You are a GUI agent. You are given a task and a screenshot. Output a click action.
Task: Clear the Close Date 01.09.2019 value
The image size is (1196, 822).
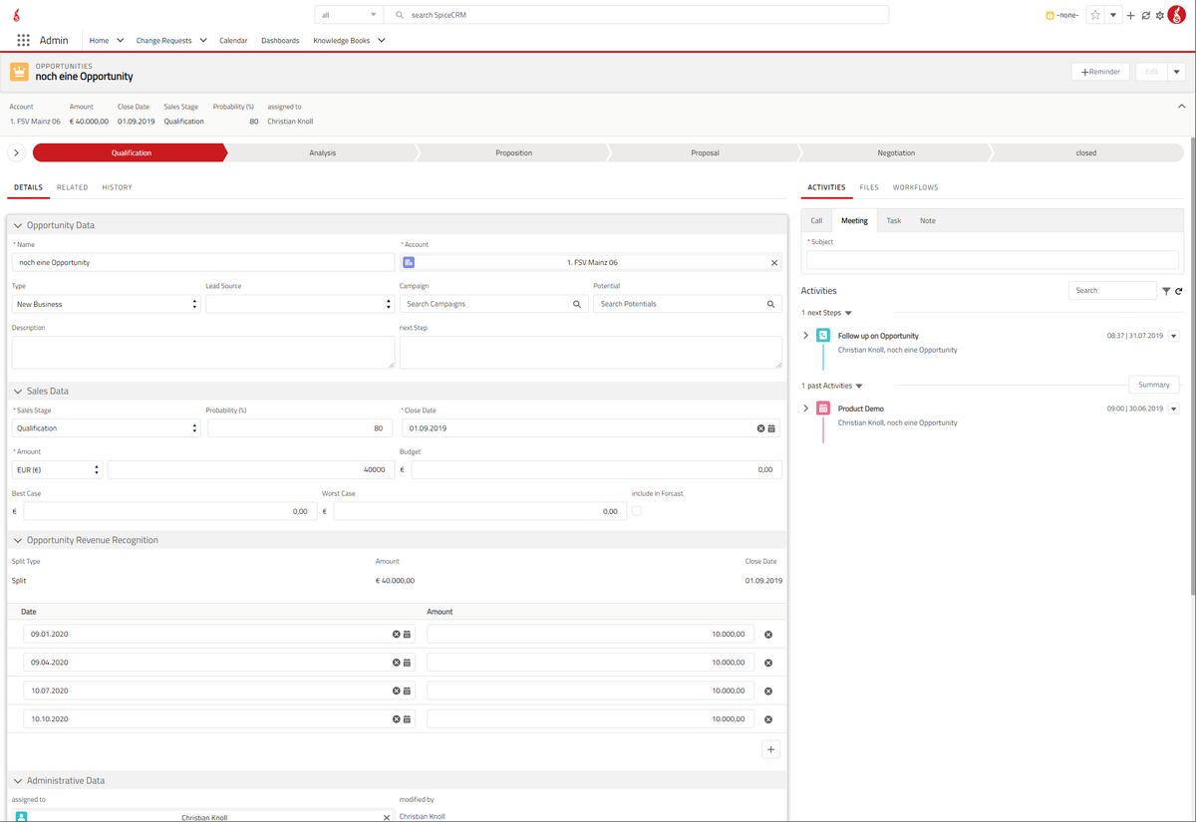[760, 428]
